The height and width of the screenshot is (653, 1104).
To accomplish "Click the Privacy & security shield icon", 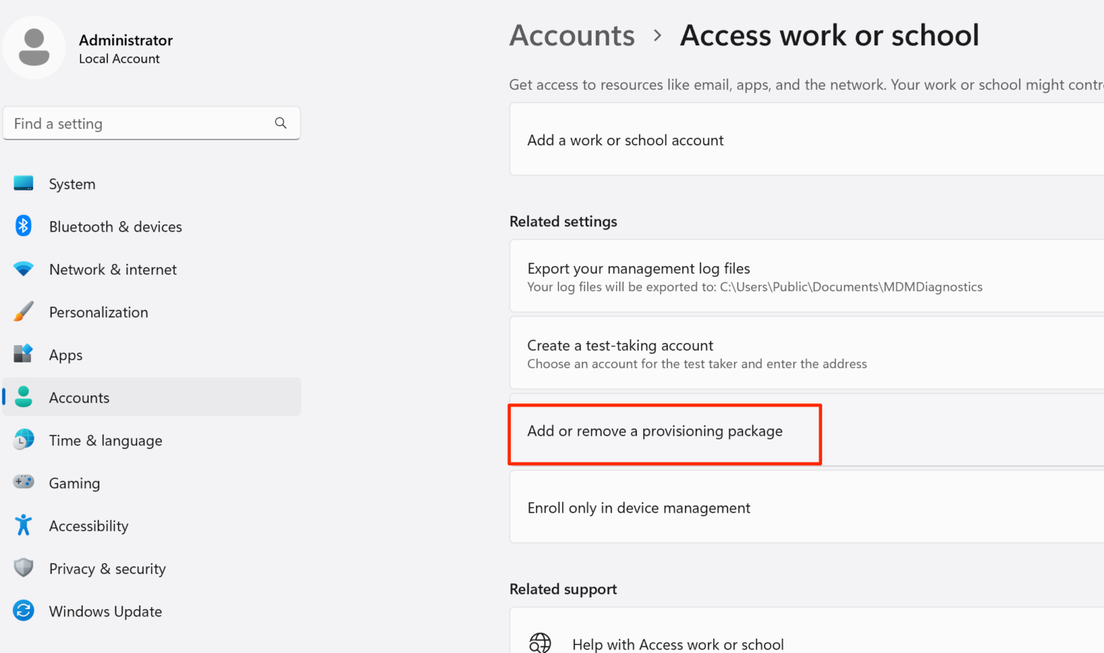I will click(24, 567).
